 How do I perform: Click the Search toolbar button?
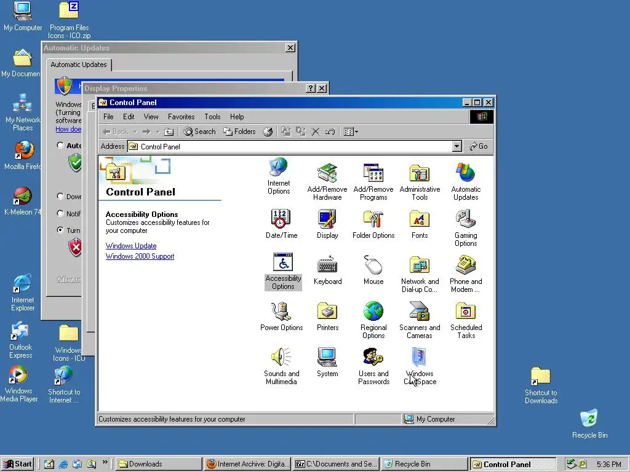pyautogui.click(x=199, y=132)
